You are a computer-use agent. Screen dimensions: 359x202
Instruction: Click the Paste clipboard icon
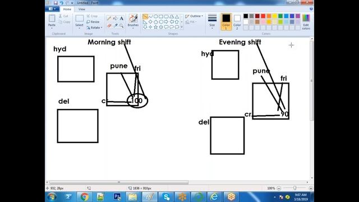(52, 19)
